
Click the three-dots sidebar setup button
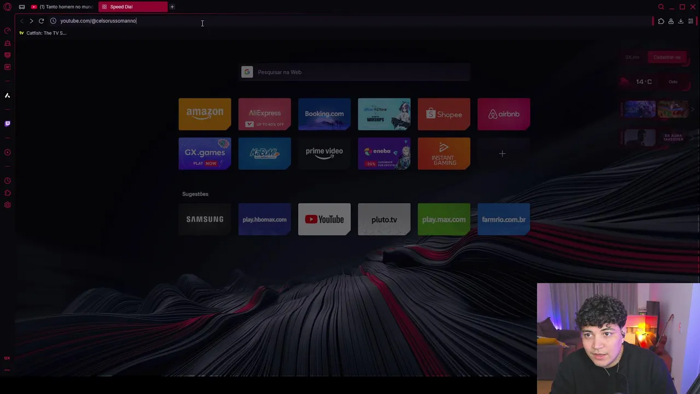point(8,369)
